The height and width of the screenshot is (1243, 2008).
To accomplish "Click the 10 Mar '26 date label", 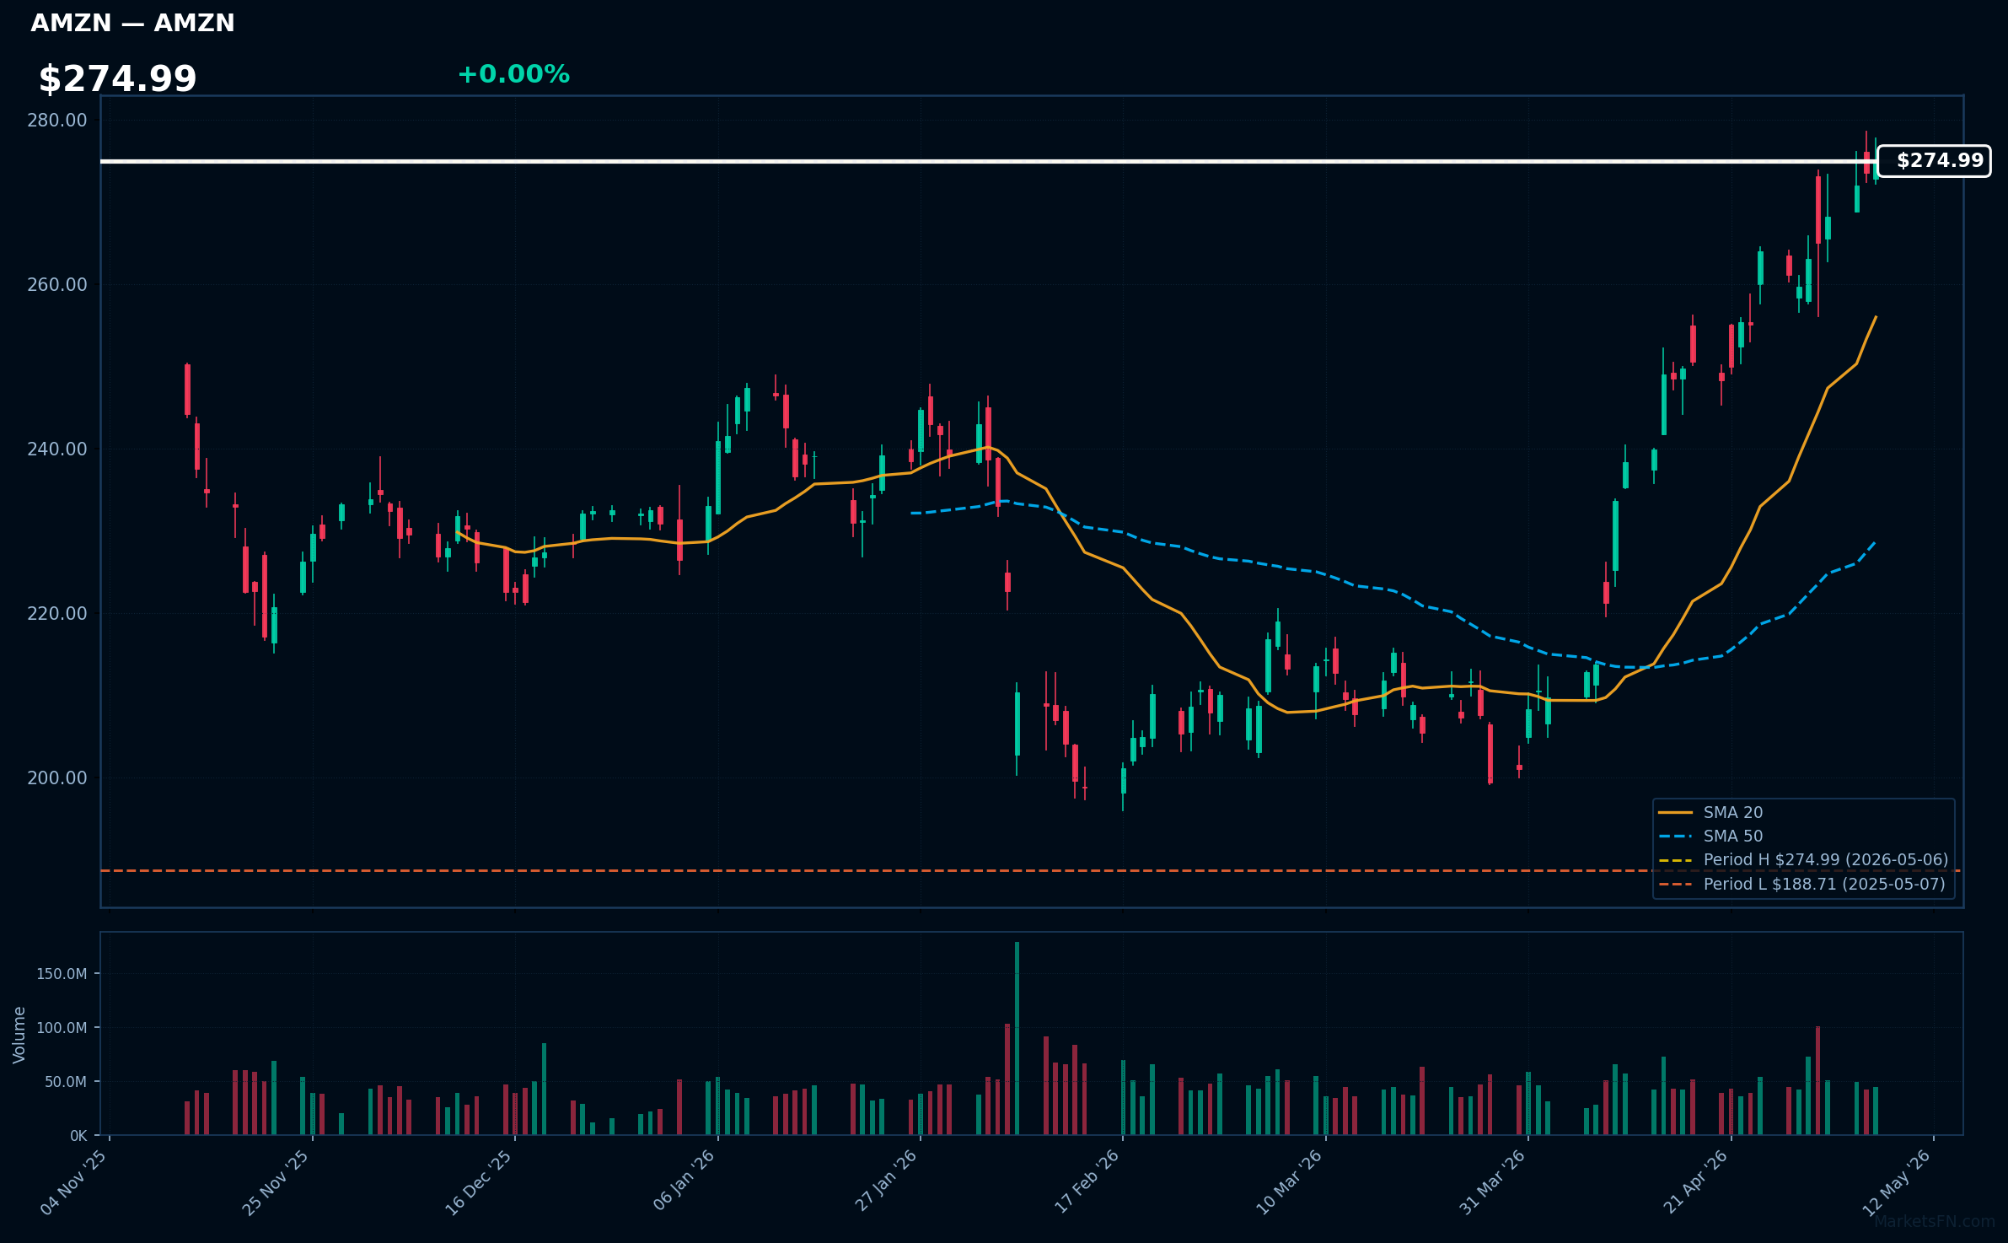I will [x=1289, y=1181].
